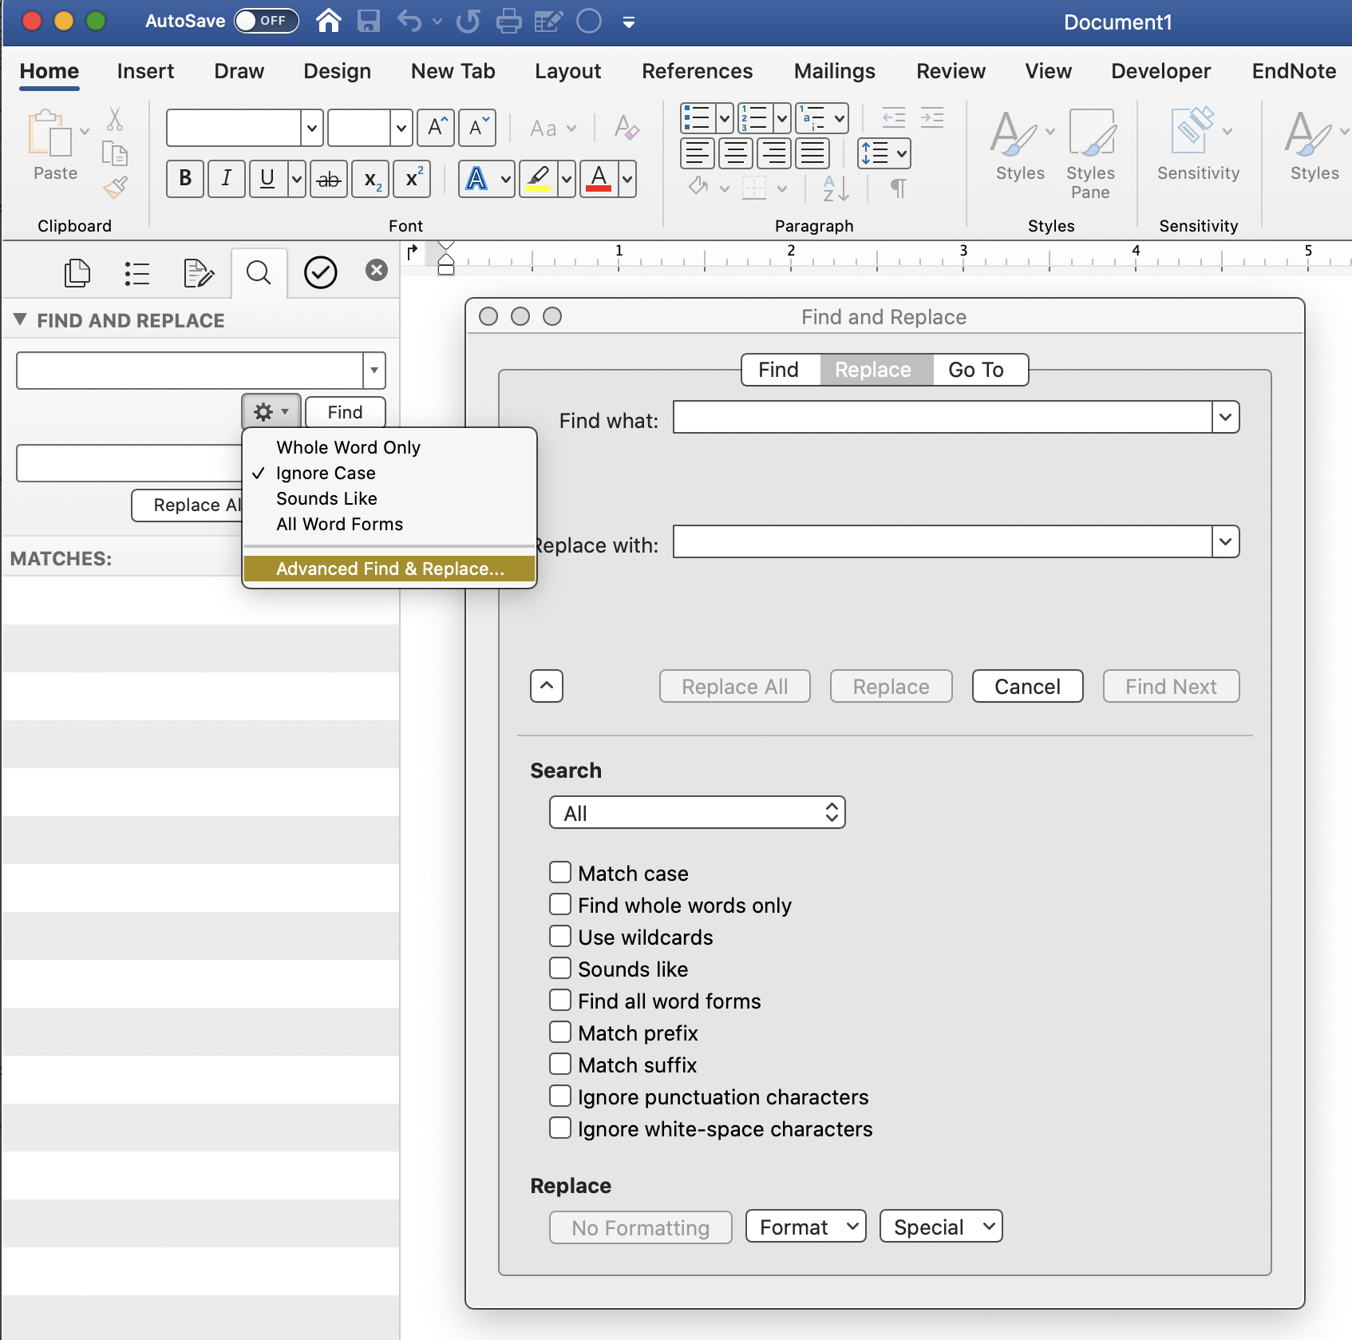Open the headings list sidebar icon
The height and width of the screenshot is (1340, 1352).
[x=136, y=274]
